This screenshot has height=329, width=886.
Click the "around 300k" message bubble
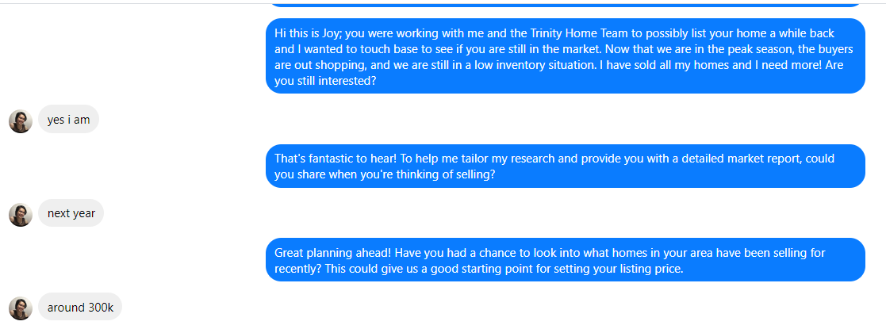tap(80, 307)
